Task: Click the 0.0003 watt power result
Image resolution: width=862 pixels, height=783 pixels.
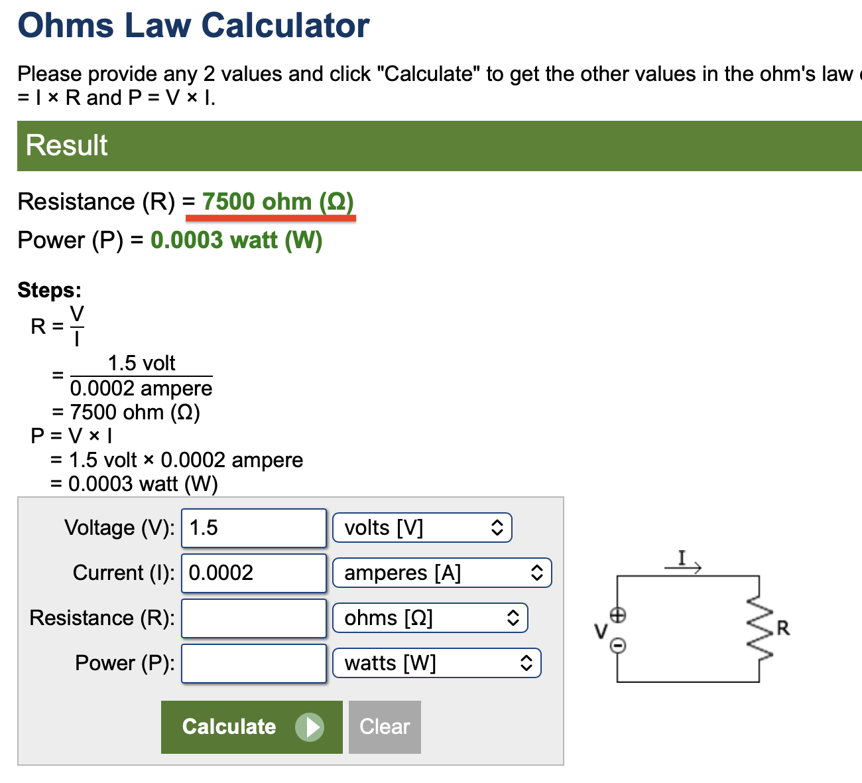Action: [x=236, y=240]
